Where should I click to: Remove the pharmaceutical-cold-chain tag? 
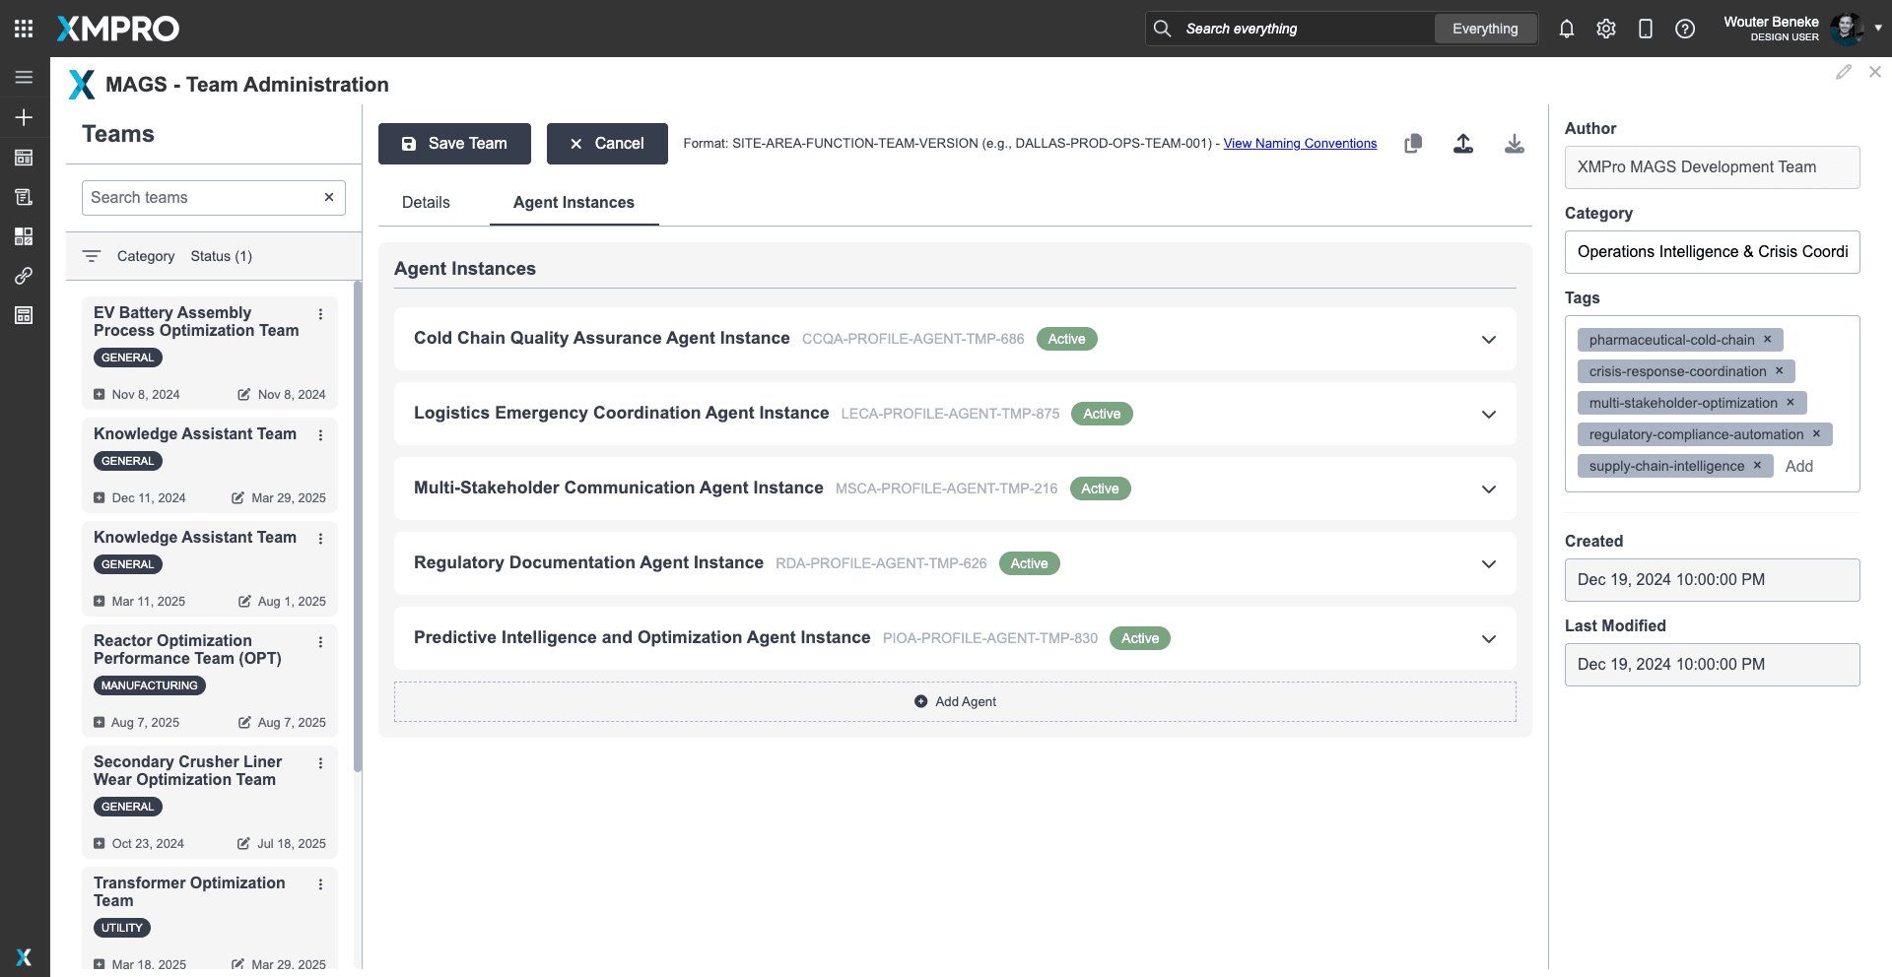(x=1767, y=340)
